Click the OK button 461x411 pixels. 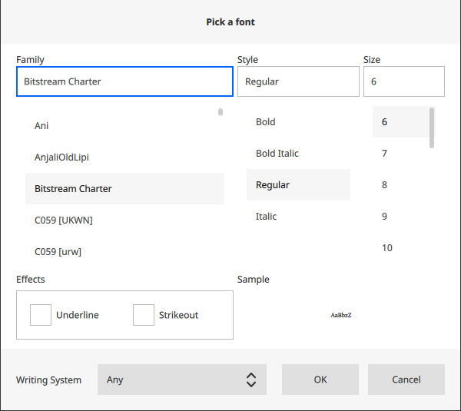pos(320,380)
